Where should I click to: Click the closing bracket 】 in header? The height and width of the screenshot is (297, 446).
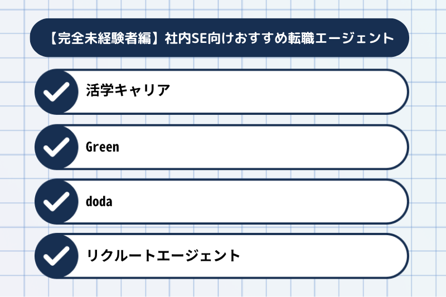pyautogui.click(x=157, y=38)
